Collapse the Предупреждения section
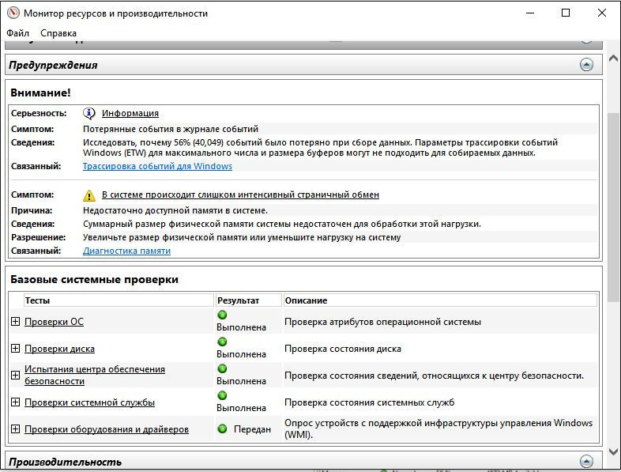 [x=586, y=65]
